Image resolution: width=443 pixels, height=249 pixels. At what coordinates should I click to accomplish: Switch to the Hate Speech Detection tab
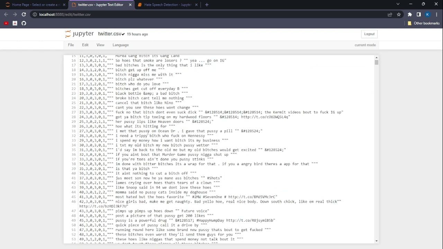pyautogui.click(x=168, y=5)
